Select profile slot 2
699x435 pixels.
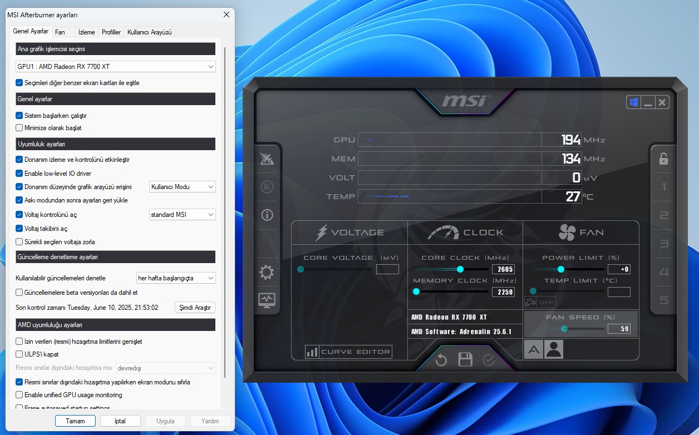663,215
